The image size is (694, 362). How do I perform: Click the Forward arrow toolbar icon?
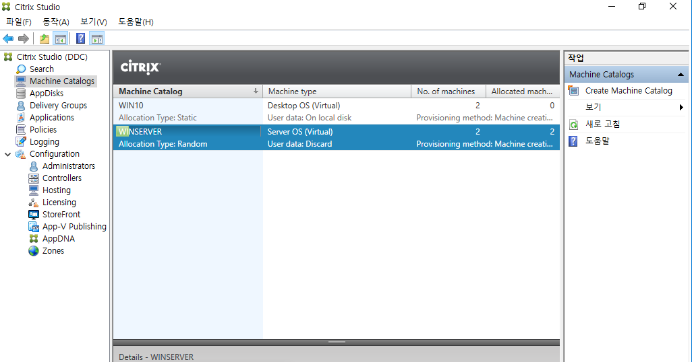coord(24,39)
